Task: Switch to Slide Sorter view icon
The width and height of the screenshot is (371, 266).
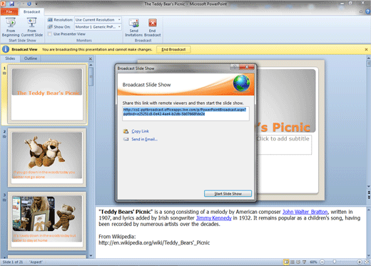Action: pos(293,262)
